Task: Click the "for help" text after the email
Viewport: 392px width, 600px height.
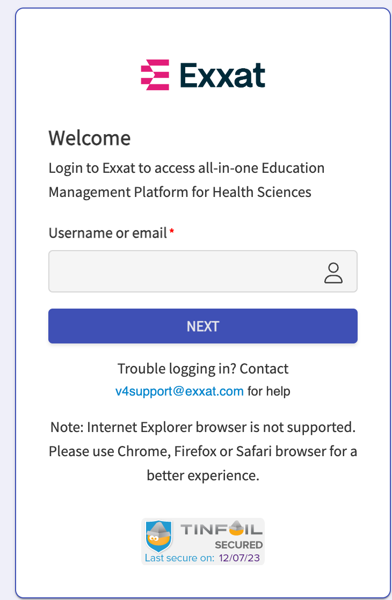Action: 269,391
